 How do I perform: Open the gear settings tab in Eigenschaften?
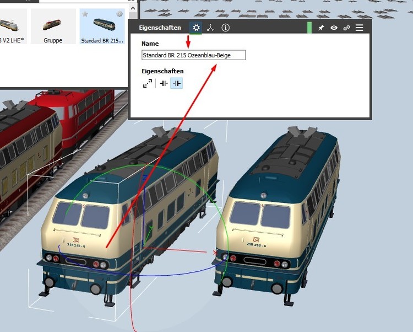coord(196,28)
